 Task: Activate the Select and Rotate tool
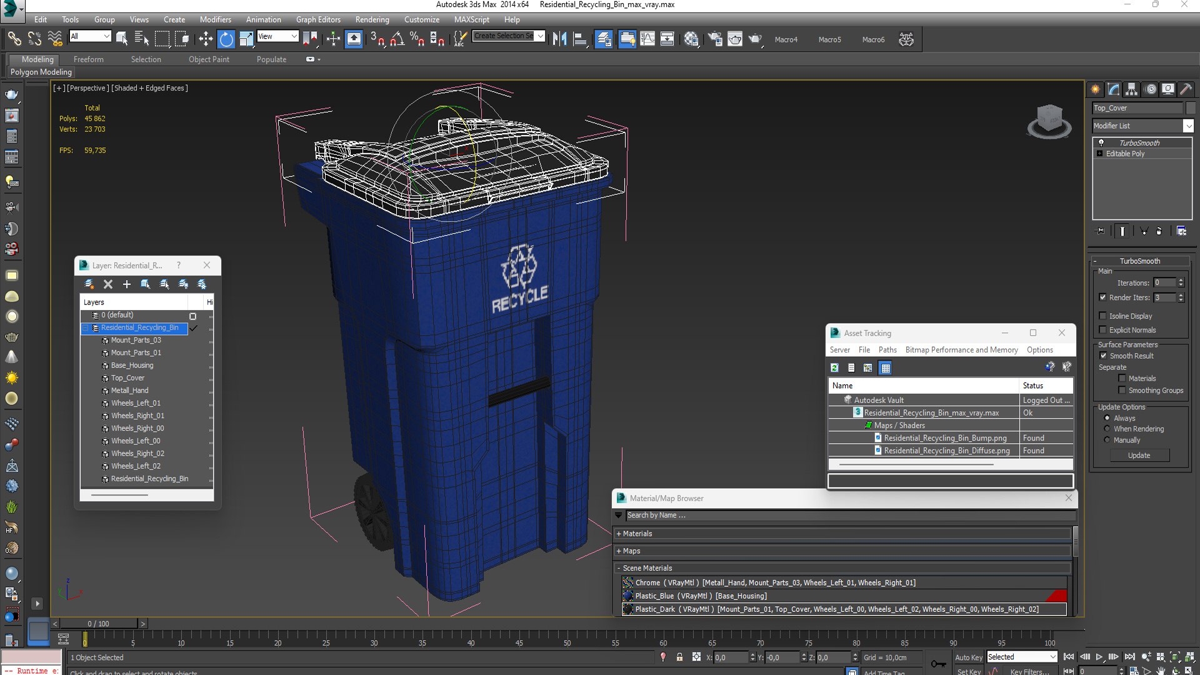(x=226, y=39)
